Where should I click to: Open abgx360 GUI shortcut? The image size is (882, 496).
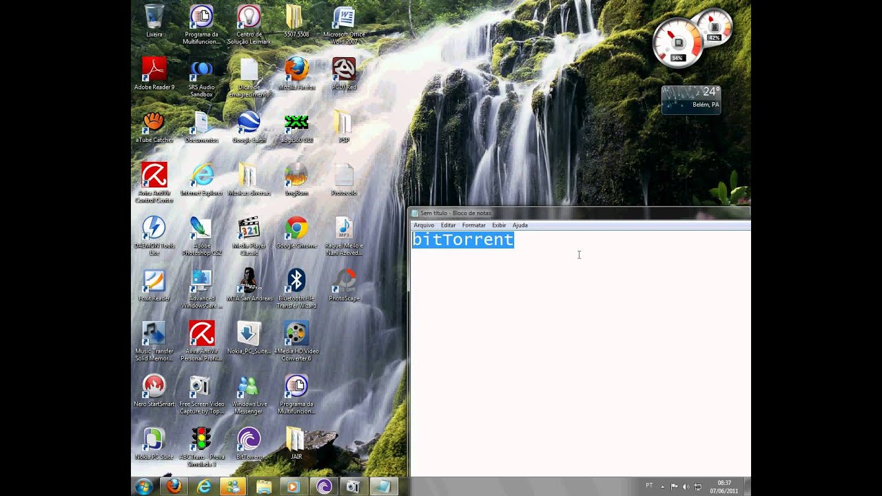tap(296, 127)
